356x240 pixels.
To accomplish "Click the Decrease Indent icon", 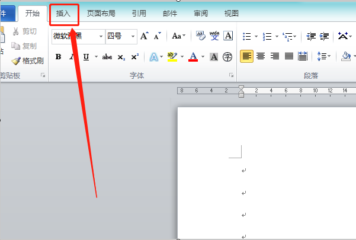I will (x=311, y=36).
